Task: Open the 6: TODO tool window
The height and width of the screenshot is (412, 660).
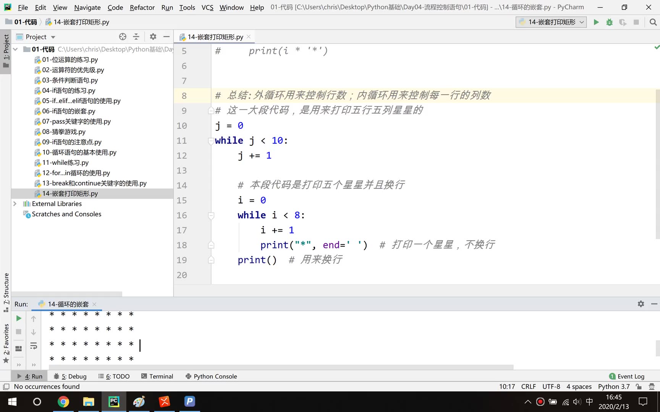Action: [114, 376]
